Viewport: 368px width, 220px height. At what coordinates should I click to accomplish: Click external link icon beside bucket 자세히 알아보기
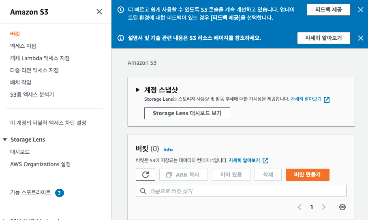[265, 161]
